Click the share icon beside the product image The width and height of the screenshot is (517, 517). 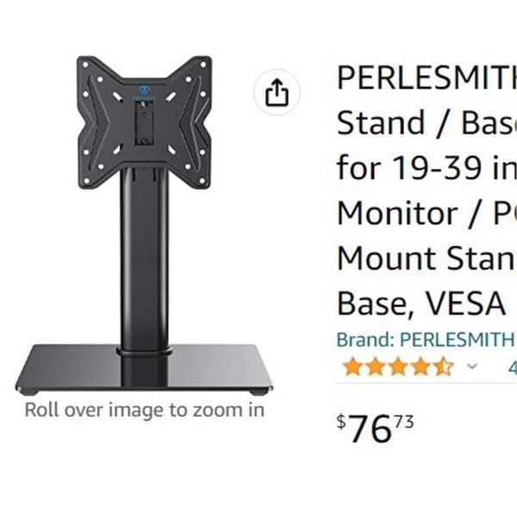pos(277,93)
